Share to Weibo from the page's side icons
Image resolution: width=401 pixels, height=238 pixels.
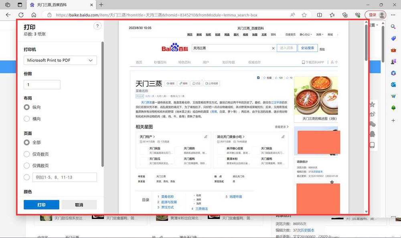[x=373, y=114]
